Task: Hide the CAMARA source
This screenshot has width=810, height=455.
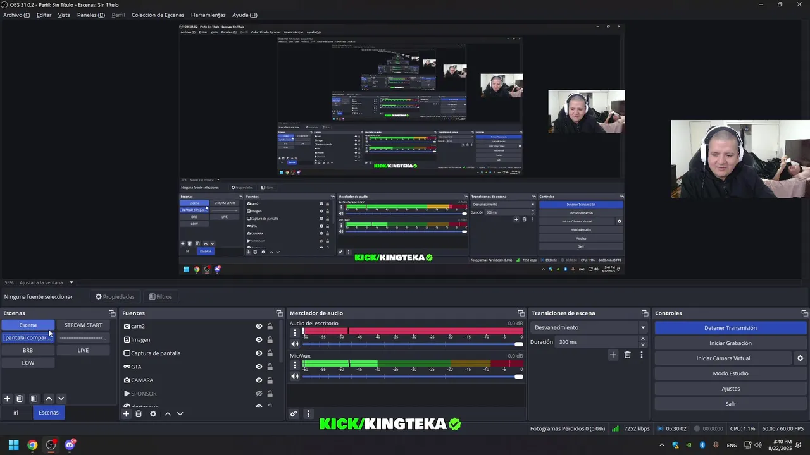Action: pos(259,380)
